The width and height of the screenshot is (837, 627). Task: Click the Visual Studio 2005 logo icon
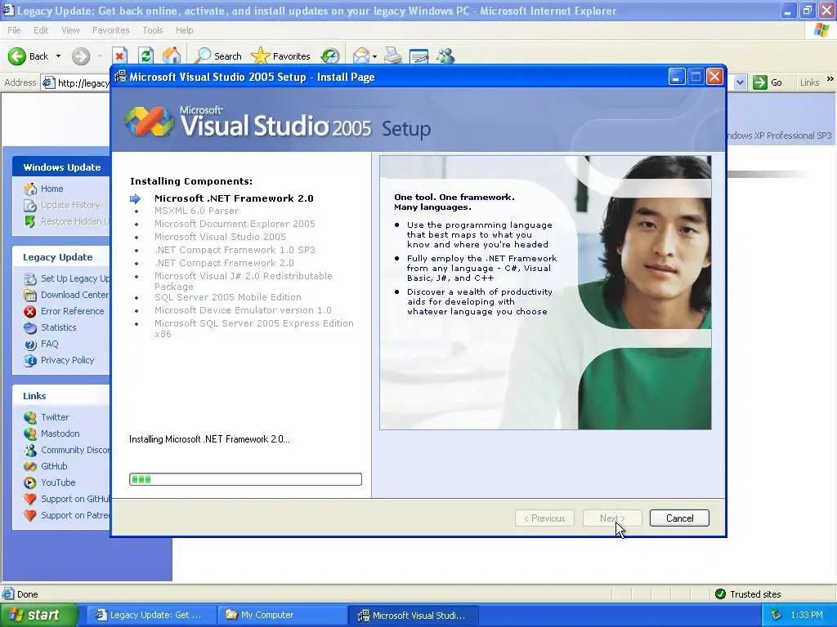click(x=149, y=122)
